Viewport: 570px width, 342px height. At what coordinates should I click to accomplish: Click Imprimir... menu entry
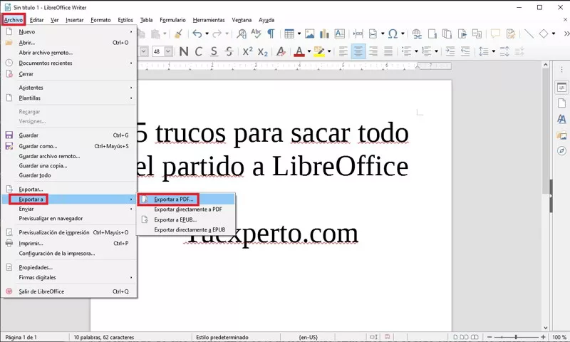pos(68,243)
